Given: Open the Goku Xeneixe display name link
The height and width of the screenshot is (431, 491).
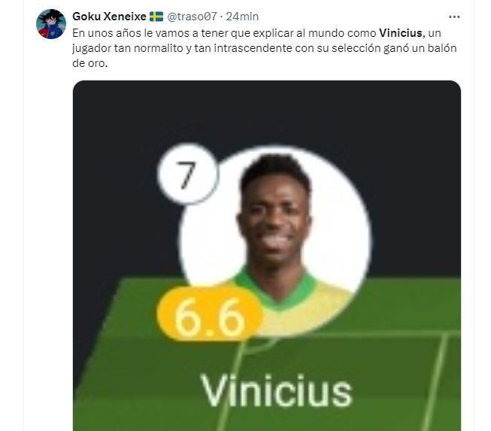Looking at the screenshot, I should coord(109,17).
